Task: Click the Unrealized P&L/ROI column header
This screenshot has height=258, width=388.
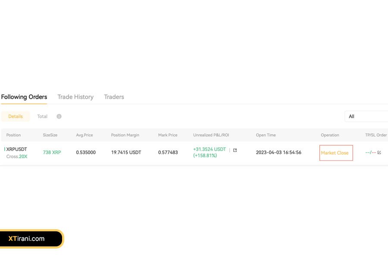Action: (x=211, y=135)
